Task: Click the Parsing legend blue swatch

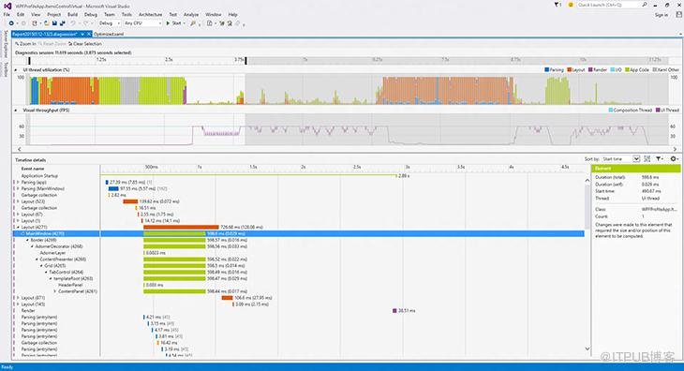Action: point(547,69)
